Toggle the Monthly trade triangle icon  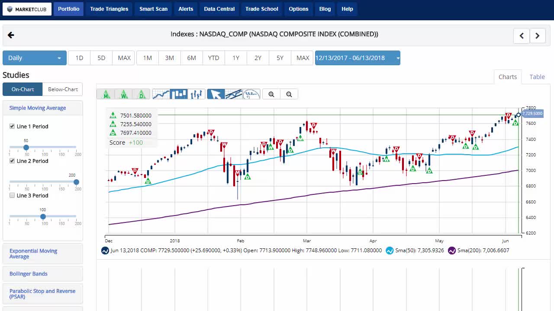pos(106,94)
